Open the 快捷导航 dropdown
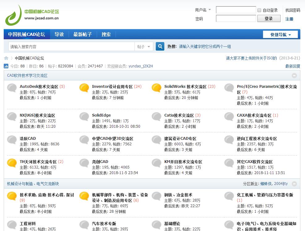The height and width of the screenshot is (231, 305). coord(280,34)
